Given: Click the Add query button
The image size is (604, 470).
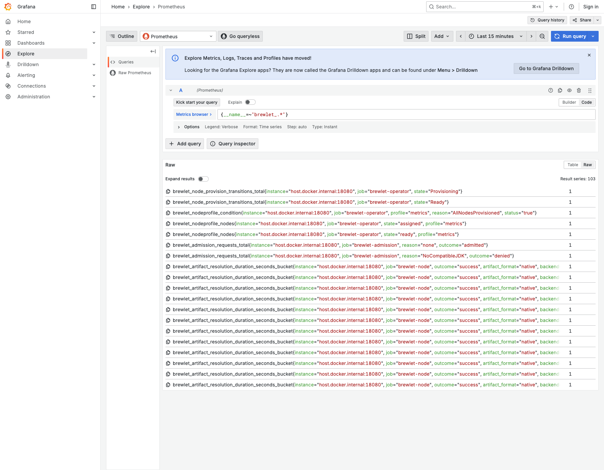Looking at the screenshot, I should coord(185,144).
